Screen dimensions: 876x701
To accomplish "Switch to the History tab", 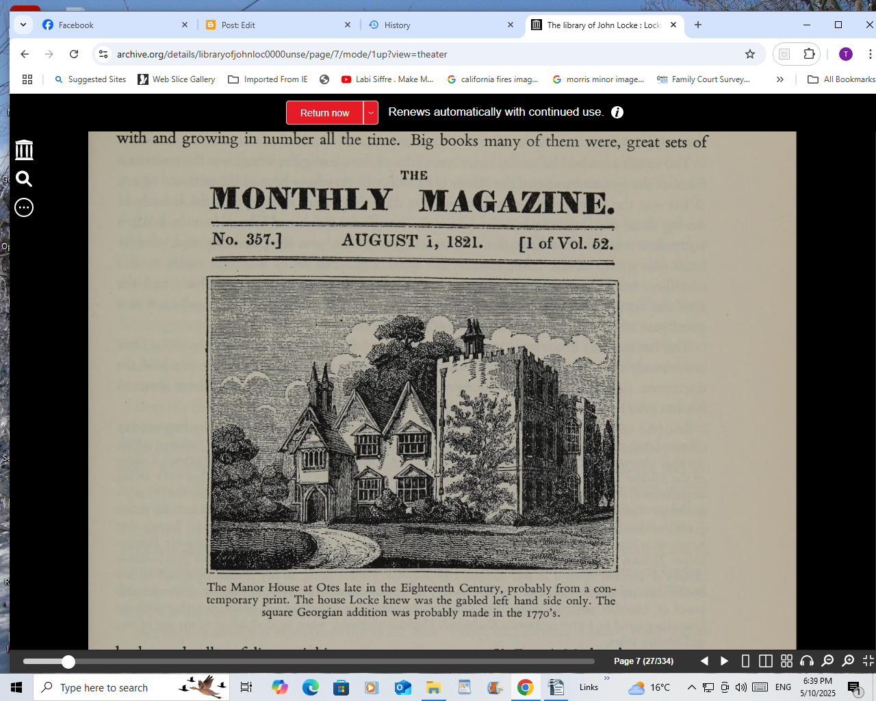I will 440,25.
